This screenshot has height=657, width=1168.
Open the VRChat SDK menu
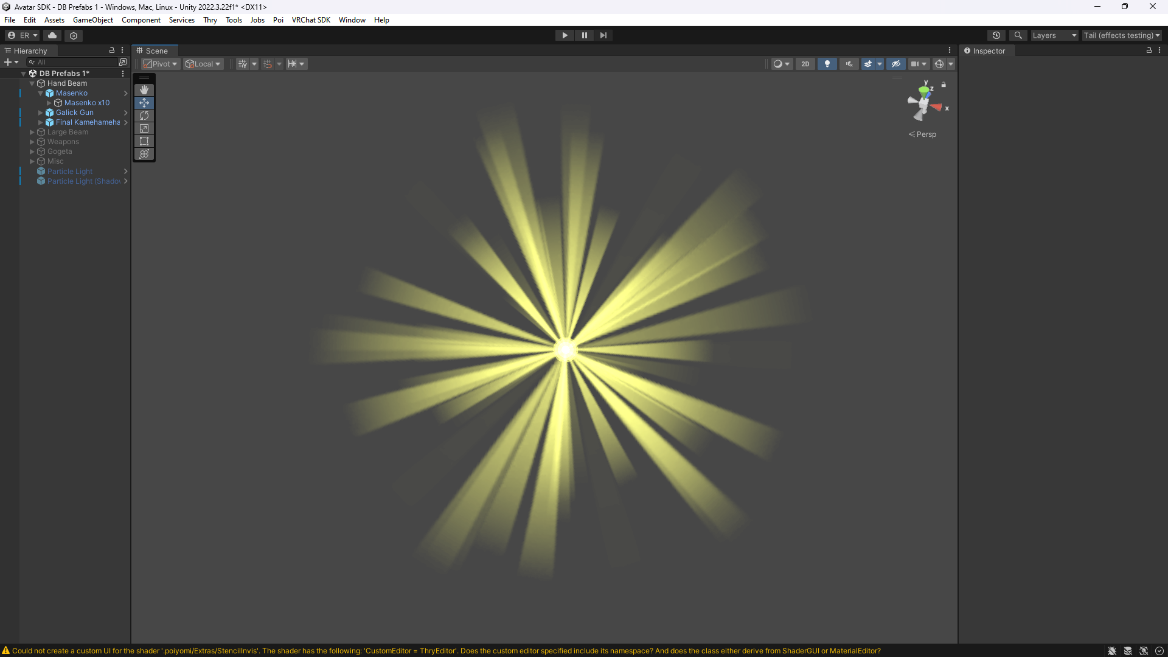pyautogui.click(x=311, y=20)
